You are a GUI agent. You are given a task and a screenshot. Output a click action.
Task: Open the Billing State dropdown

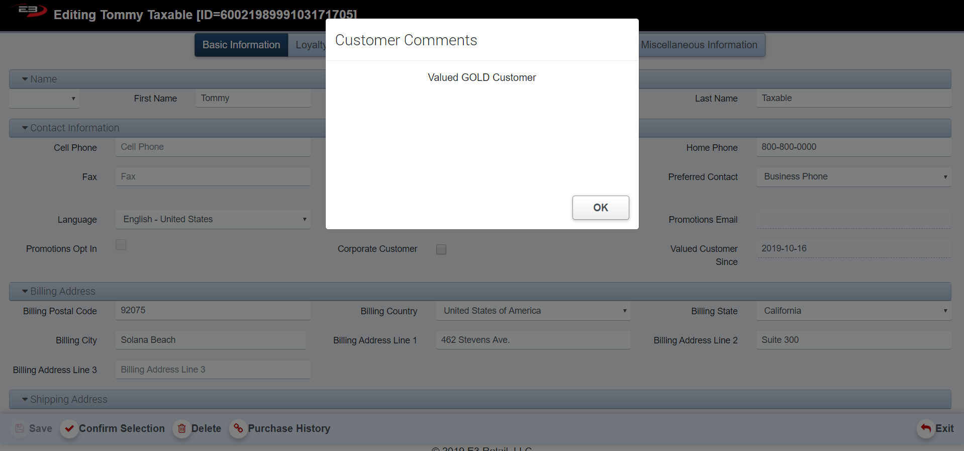coord(853,311)
